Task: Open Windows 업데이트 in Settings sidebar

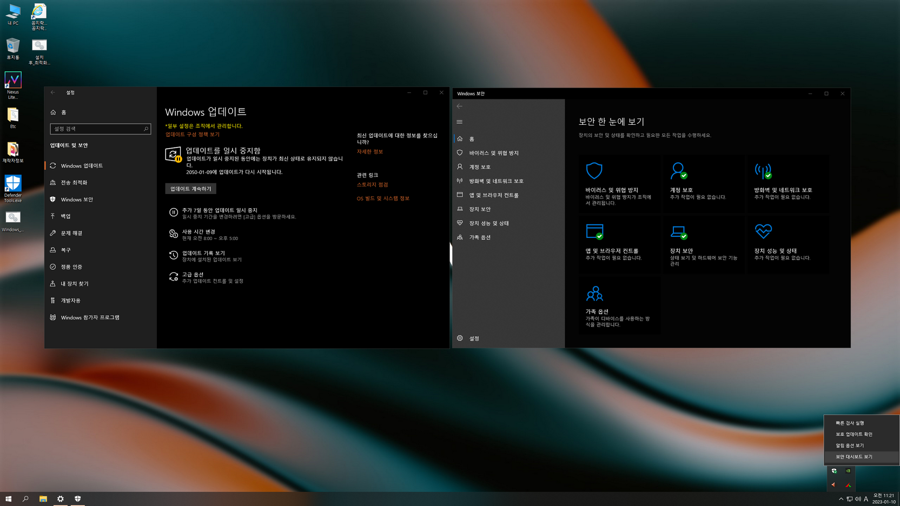Action: pyautogui.click(x=101, y=165)
